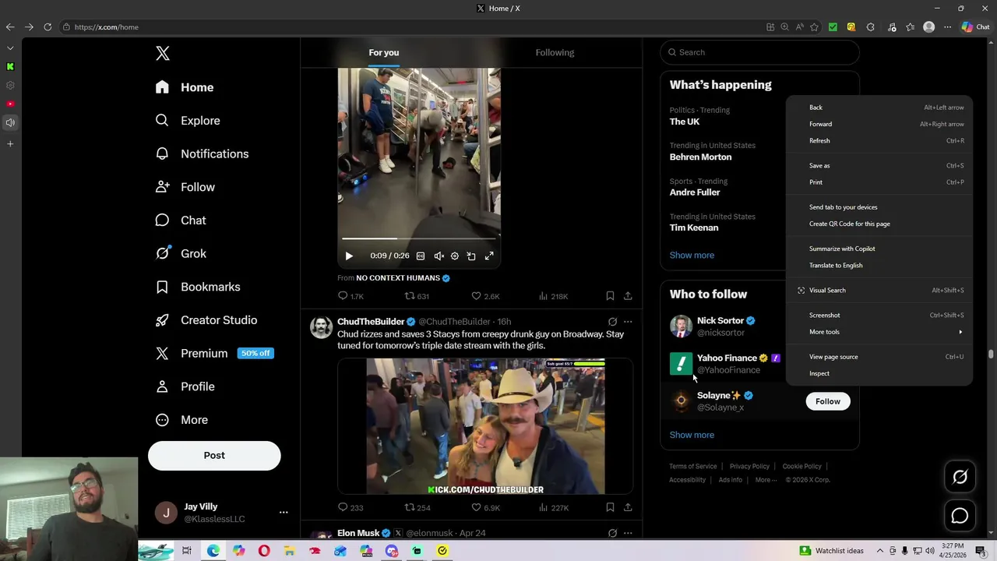Open the trending topic Andre Fuller
997x561 pixels.
pyautogui.click(x=695, y=192)
